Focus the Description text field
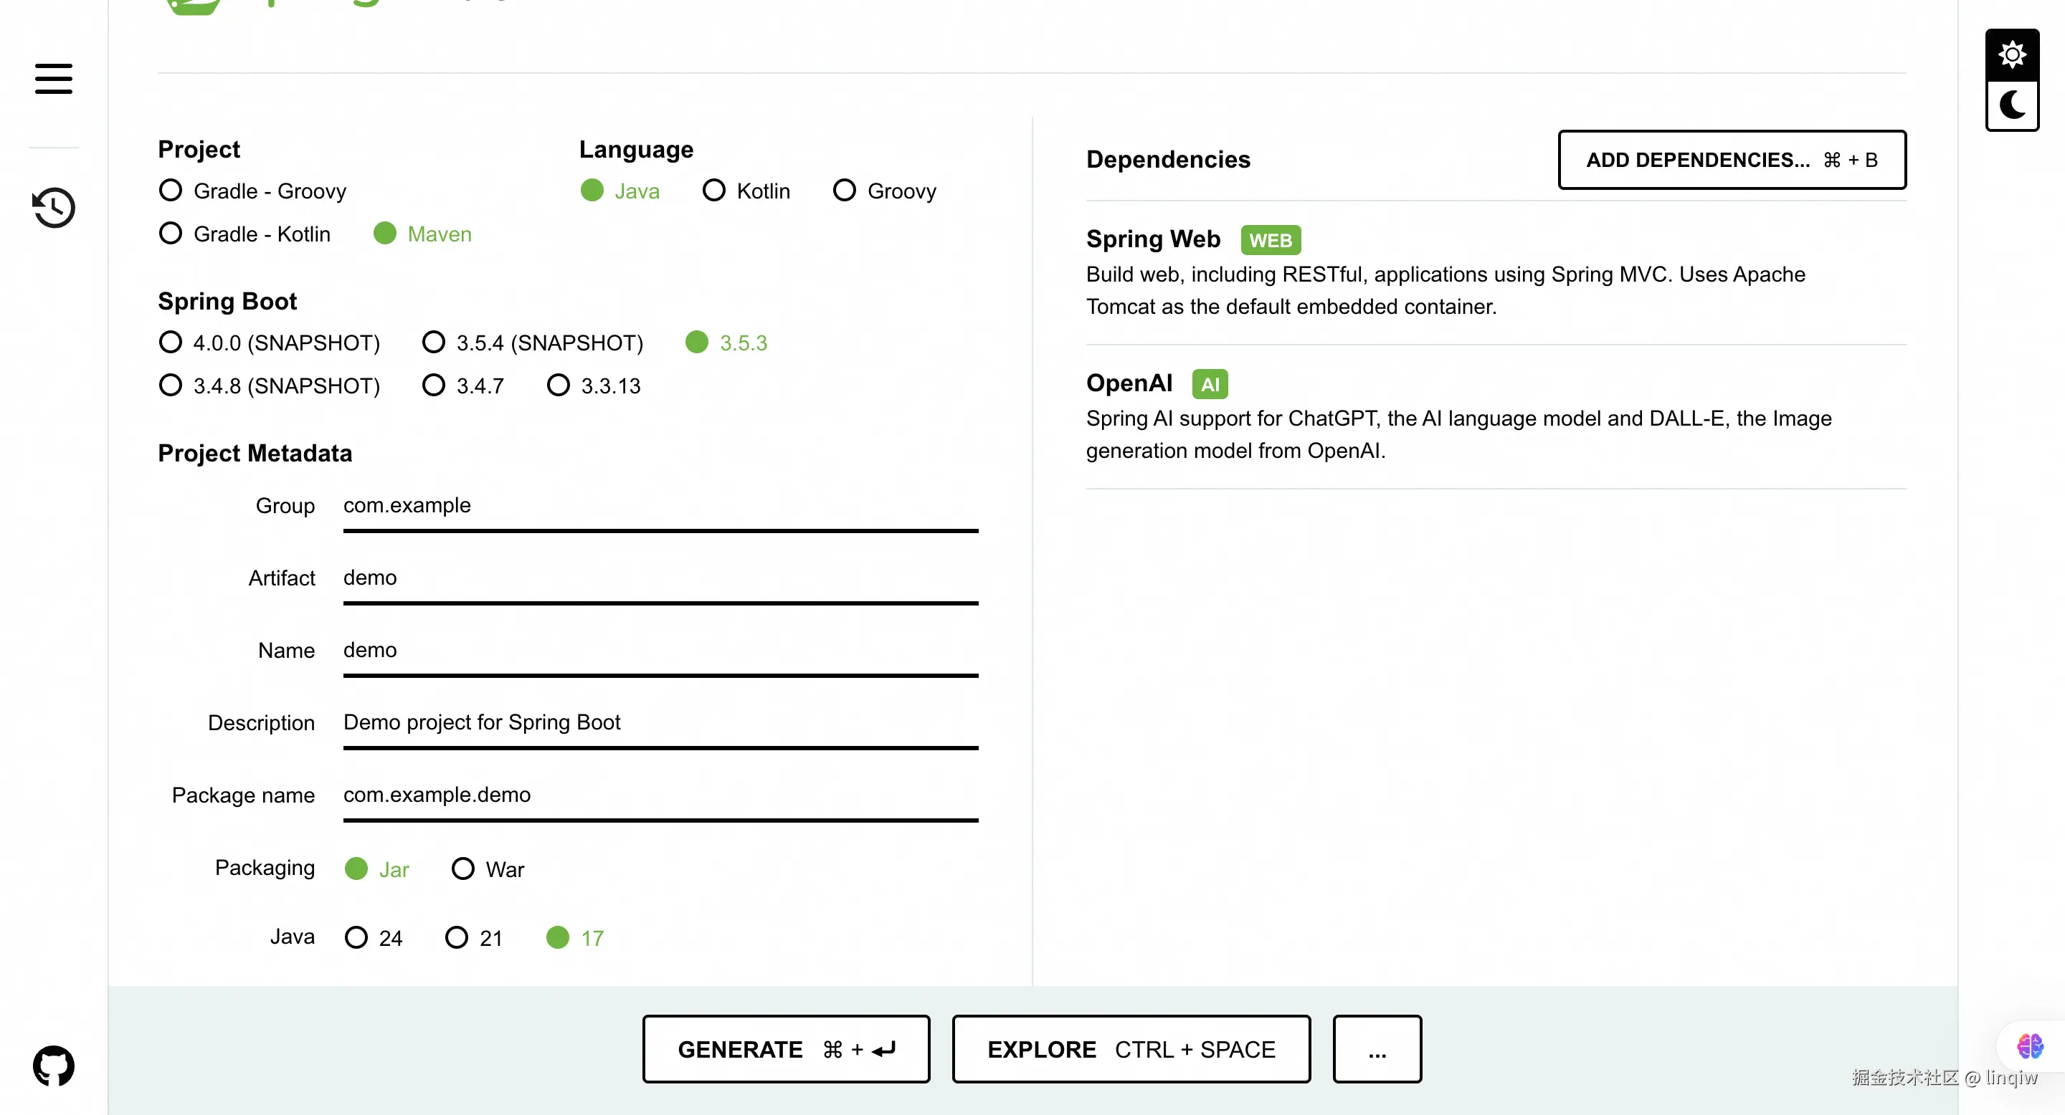This screenshot has width=2065, height=1115. [660, 722]
